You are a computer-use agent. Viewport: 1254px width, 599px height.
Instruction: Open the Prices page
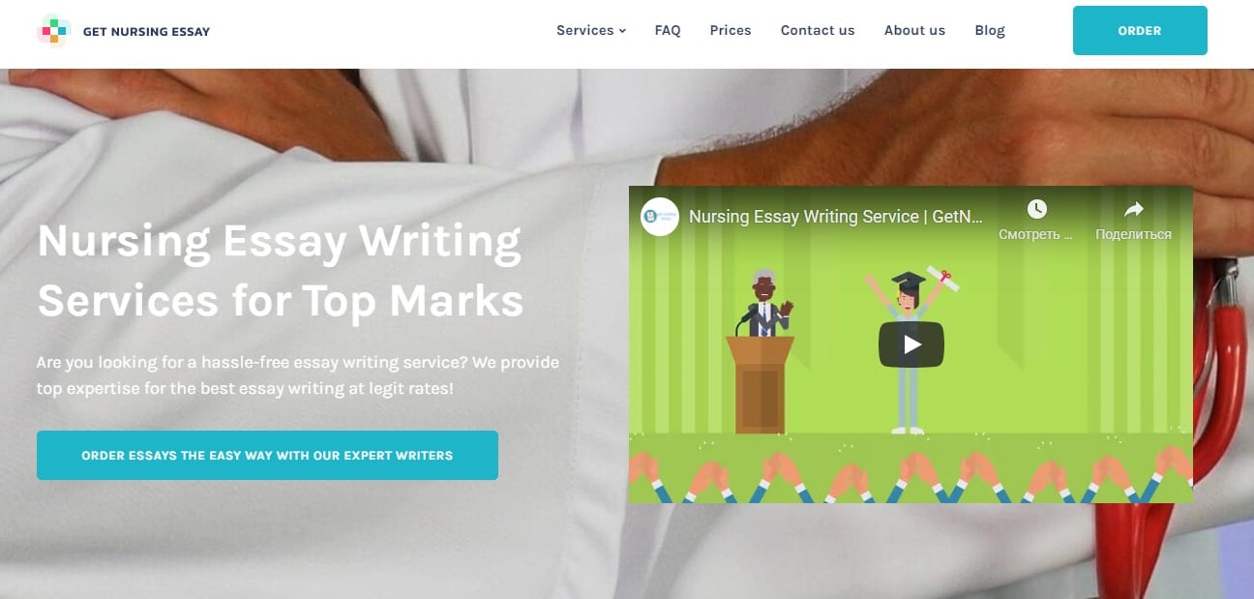[731, 30]
